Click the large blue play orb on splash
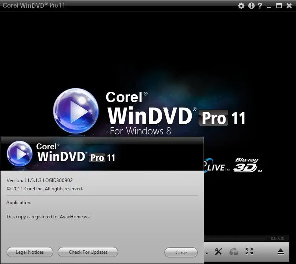This screenshot has width=296, height=264. [76, 111]
